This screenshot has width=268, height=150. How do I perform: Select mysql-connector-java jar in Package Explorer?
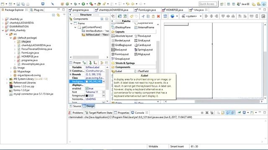click(31, 94)
